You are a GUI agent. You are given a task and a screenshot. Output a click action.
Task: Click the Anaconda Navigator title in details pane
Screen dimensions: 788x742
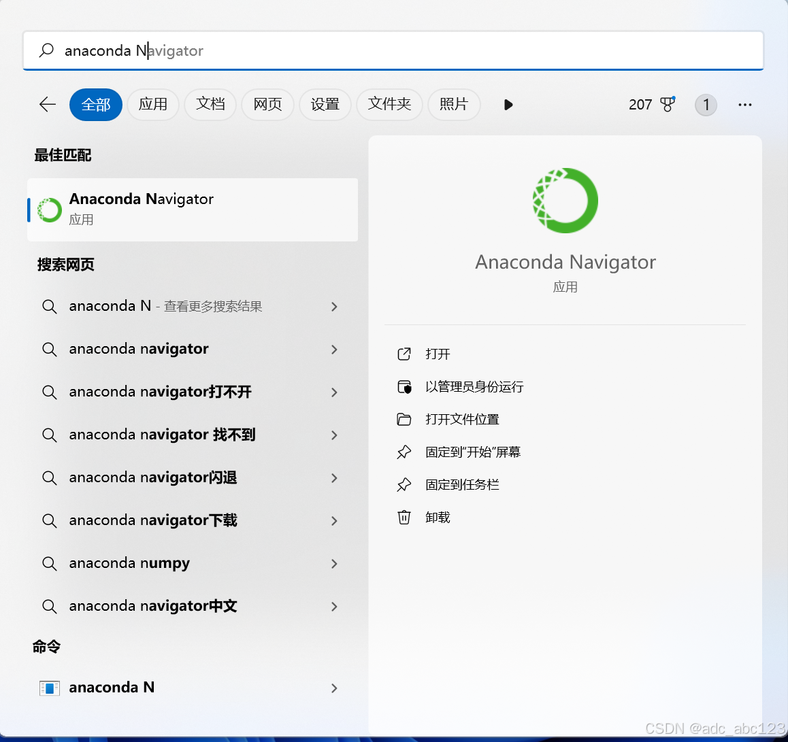[565, 263]
